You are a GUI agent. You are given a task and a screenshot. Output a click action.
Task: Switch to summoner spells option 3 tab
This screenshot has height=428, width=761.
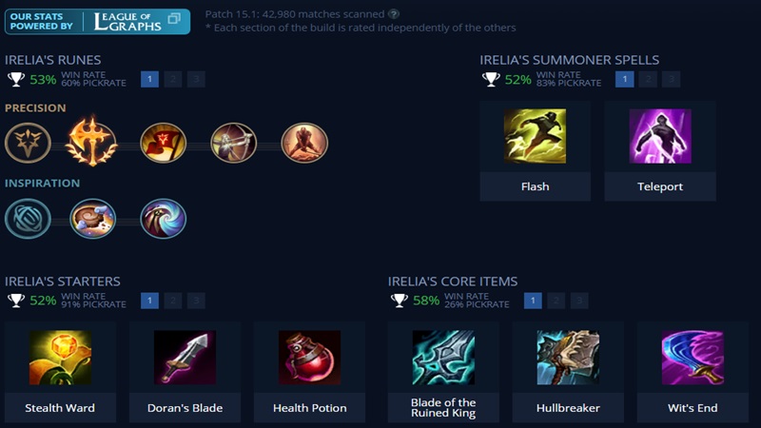click(x=672, y=79)
